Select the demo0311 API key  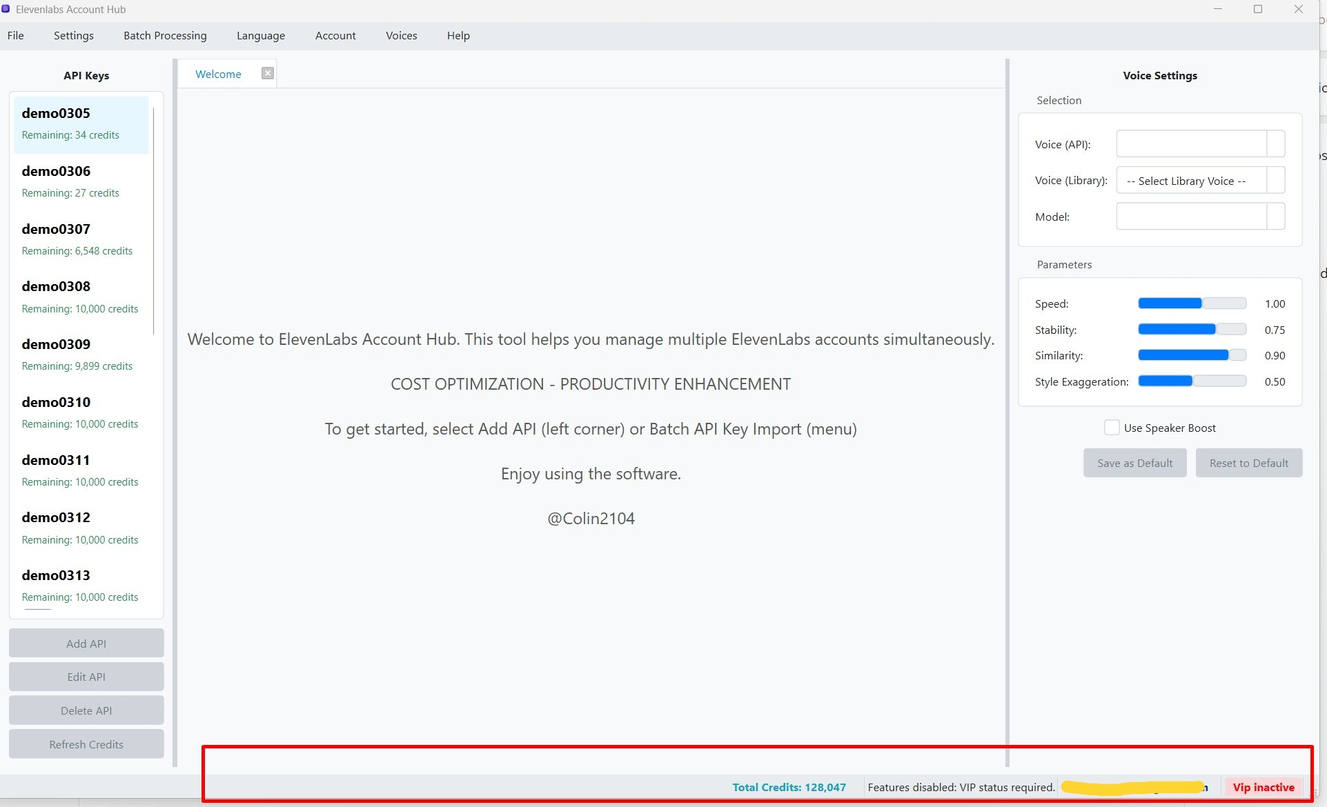click(81, 471)
